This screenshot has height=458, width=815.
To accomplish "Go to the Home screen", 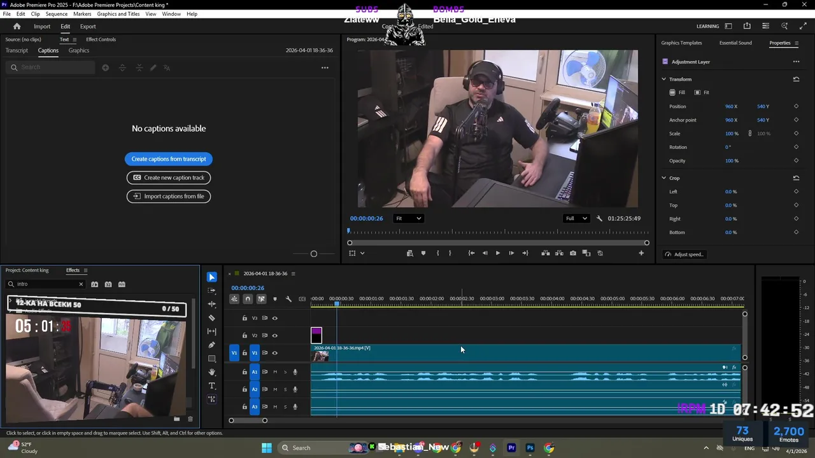I will point(17,27).
